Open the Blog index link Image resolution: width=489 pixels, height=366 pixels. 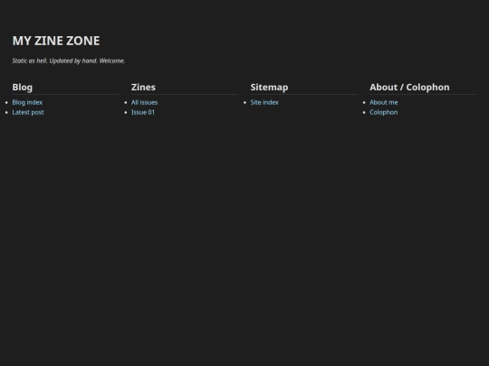pos(27,102)
